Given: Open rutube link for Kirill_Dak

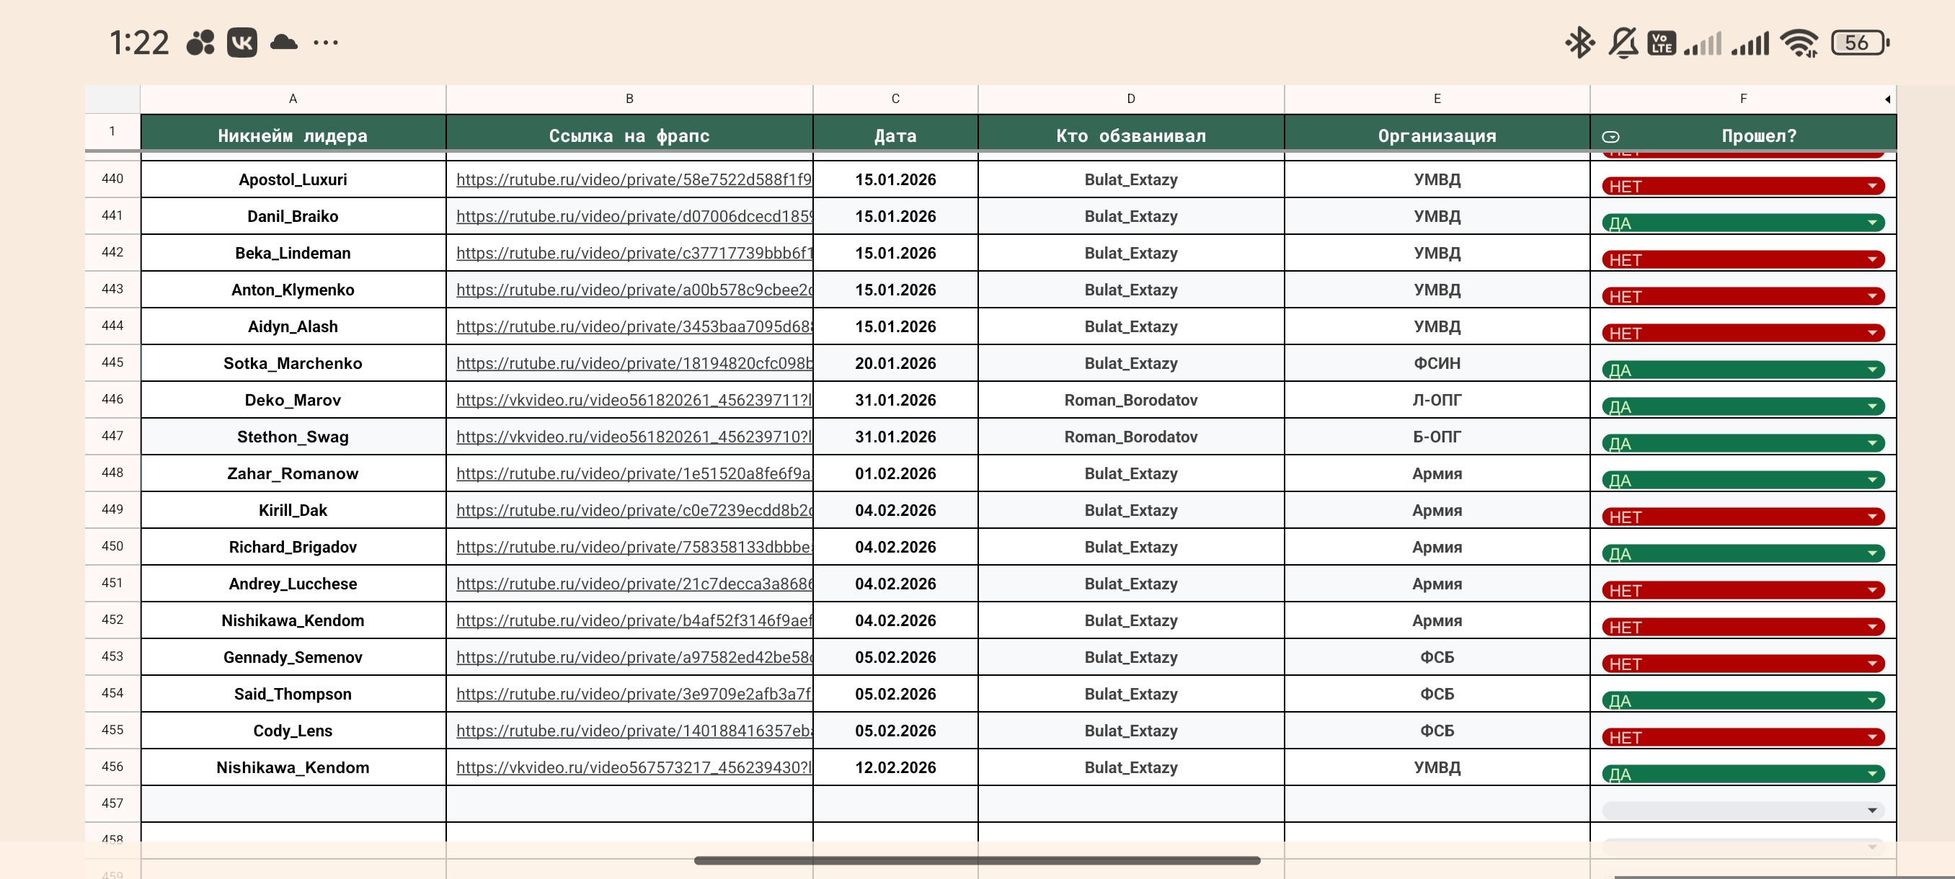Looking at the screenshot, I should click(633, 510).
